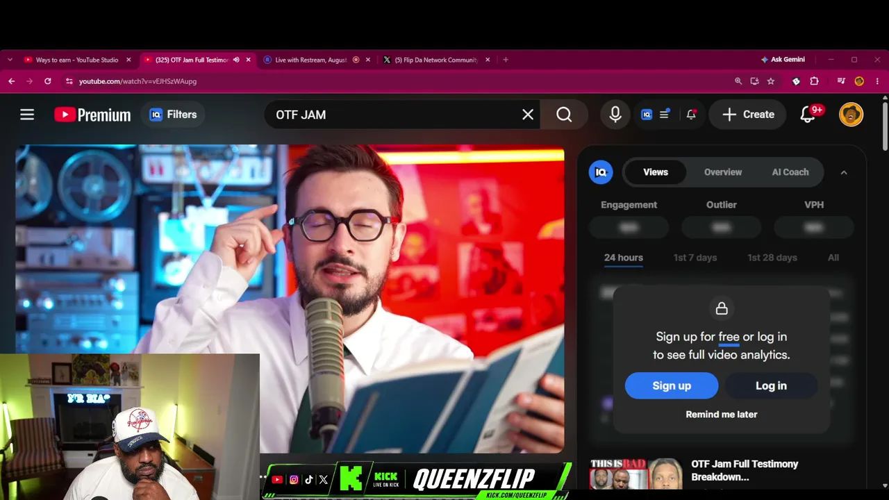Collapse the vidIQ analytics panel
This screenshot has width=889, height=500.
coord(844,172)
